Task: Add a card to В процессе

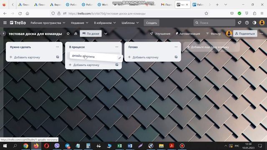Action: tap(84, 65)
